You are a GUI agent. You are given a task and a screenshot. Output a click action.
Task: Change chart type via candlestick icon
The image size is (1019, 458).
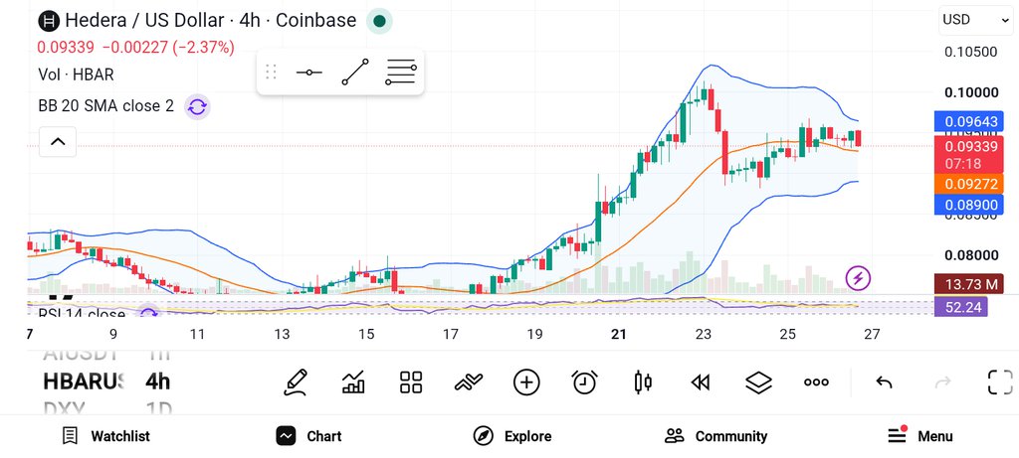[x=643, y=382]
